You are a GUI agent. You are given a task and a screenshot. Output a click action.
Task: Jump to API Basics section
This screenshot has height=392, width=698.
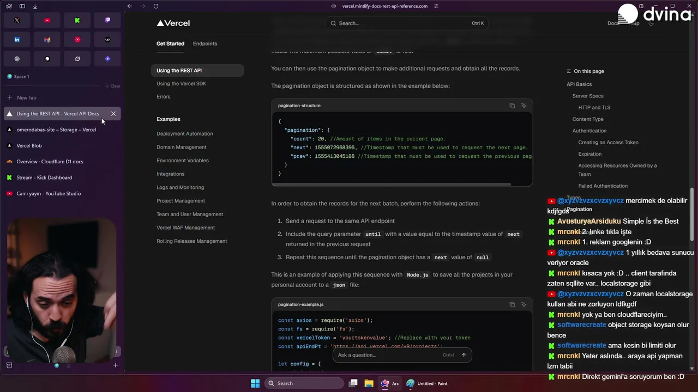(579, 84)
